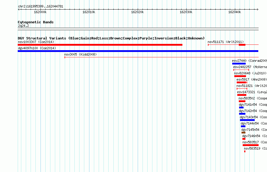This screenshot has height=172, width=267.
Task: Select the blue bar under dgv7143n54
Action: click(x=247, y=120)
